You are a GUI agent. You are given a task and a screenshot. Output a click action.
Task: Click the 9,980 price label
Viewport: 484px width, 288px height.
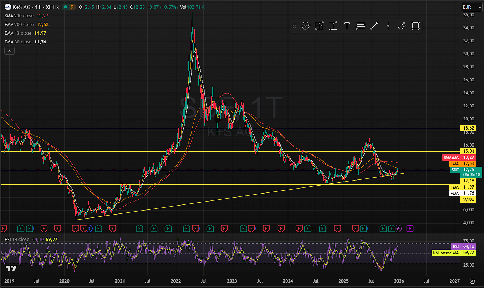point(468,199)
